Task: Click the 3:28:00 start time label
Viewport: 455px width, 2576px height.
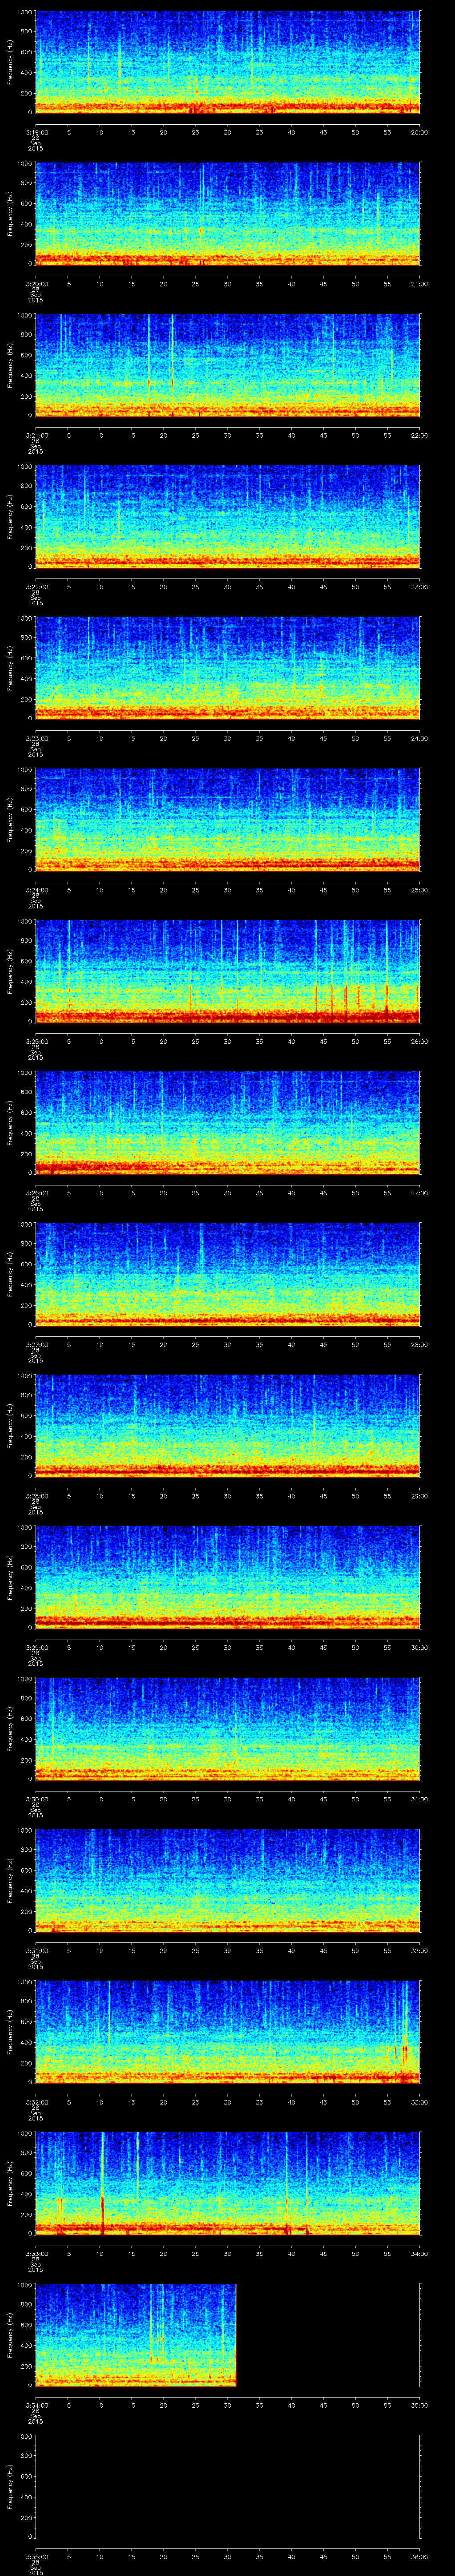Action: point(36,1496)
